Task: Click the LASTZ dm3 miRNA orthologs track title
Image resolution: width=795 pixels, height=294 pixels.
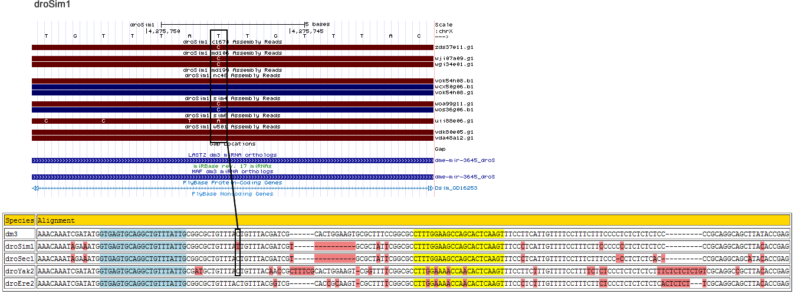Action: click(232, 155)
